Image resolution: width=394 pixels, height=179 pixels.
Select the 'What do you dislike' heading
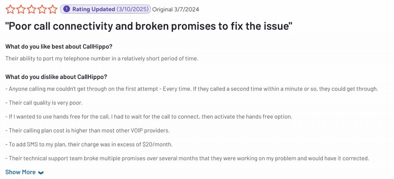tap(56, 77)
